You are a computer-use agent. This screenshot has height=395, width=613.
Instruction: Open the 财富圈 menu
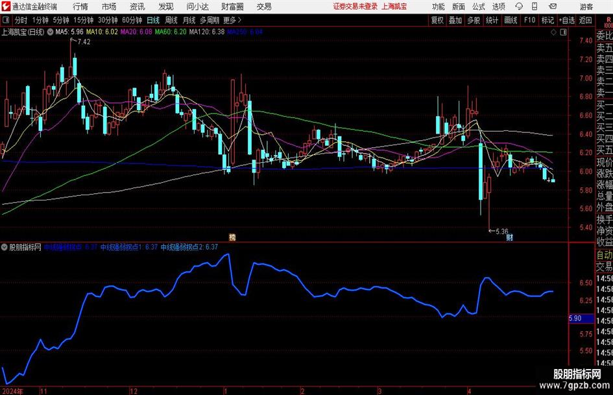[232, 6]
